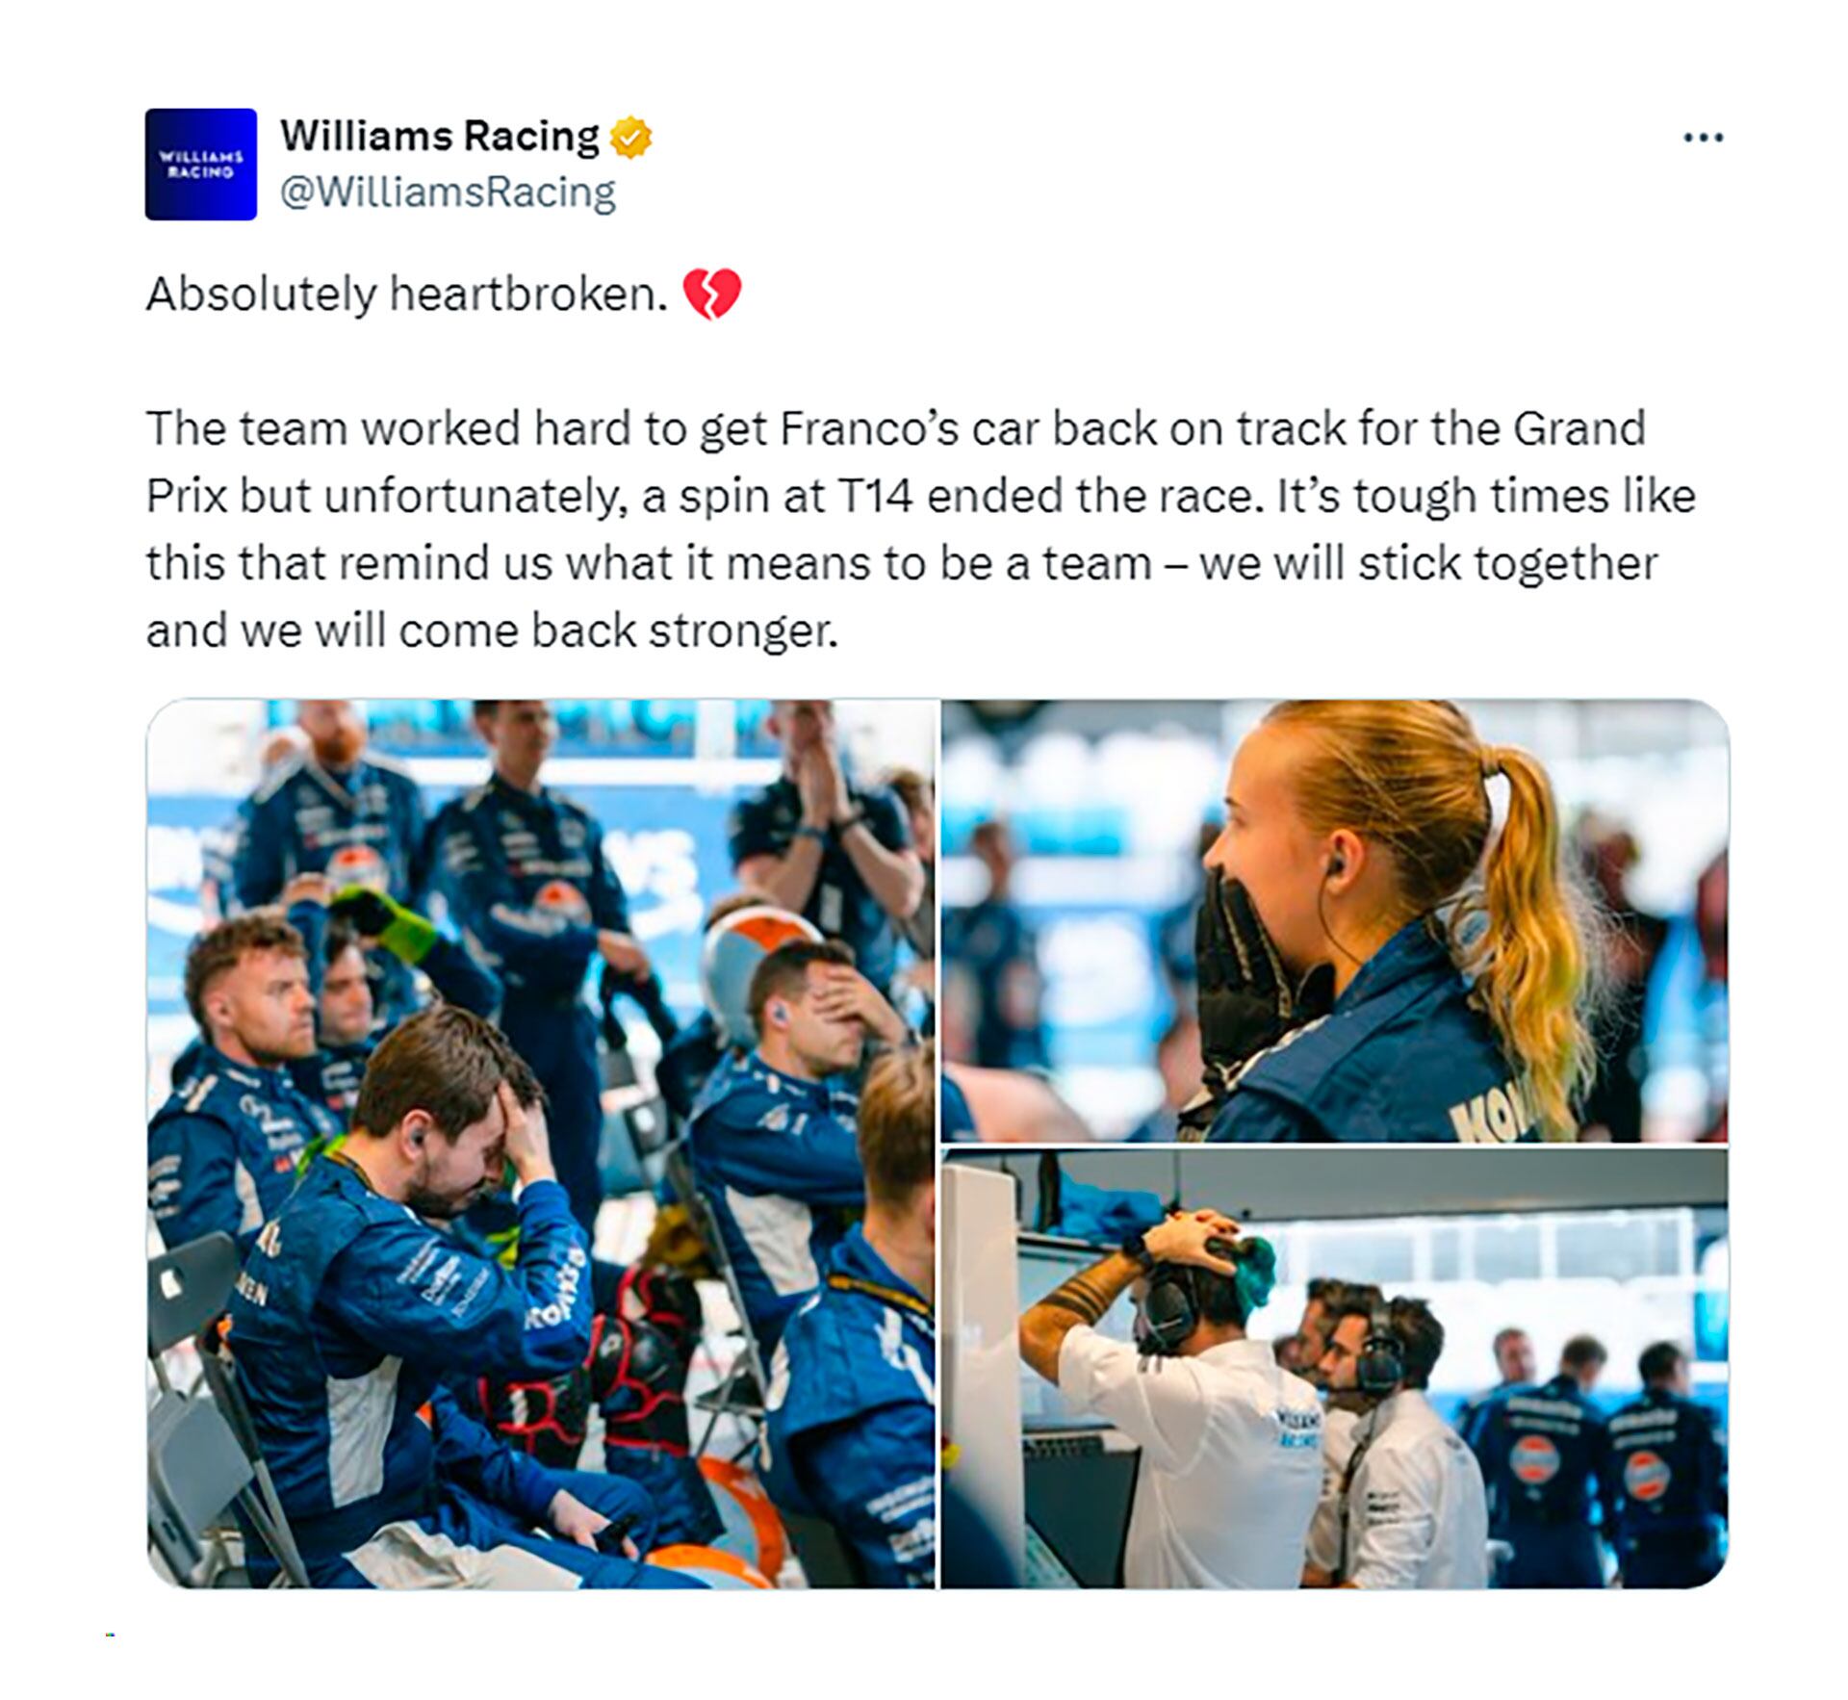This screenshot has width=1848, height=1700.
Task: Open the photo of woman covering mouth
Action: [x=1335, y=921]
